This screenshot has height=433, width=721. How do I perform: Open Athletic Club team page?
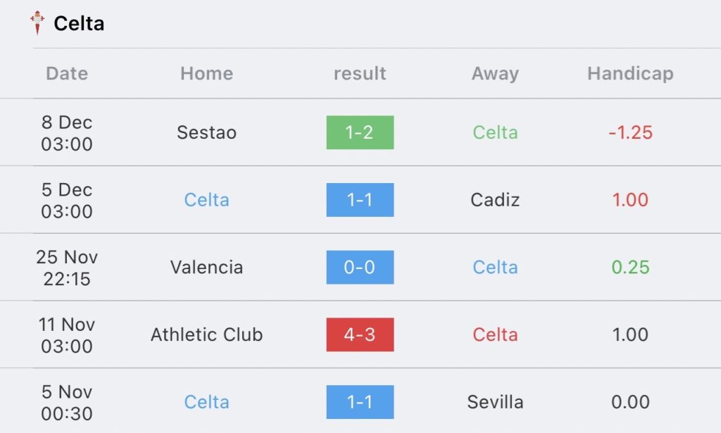coord(206,334)
